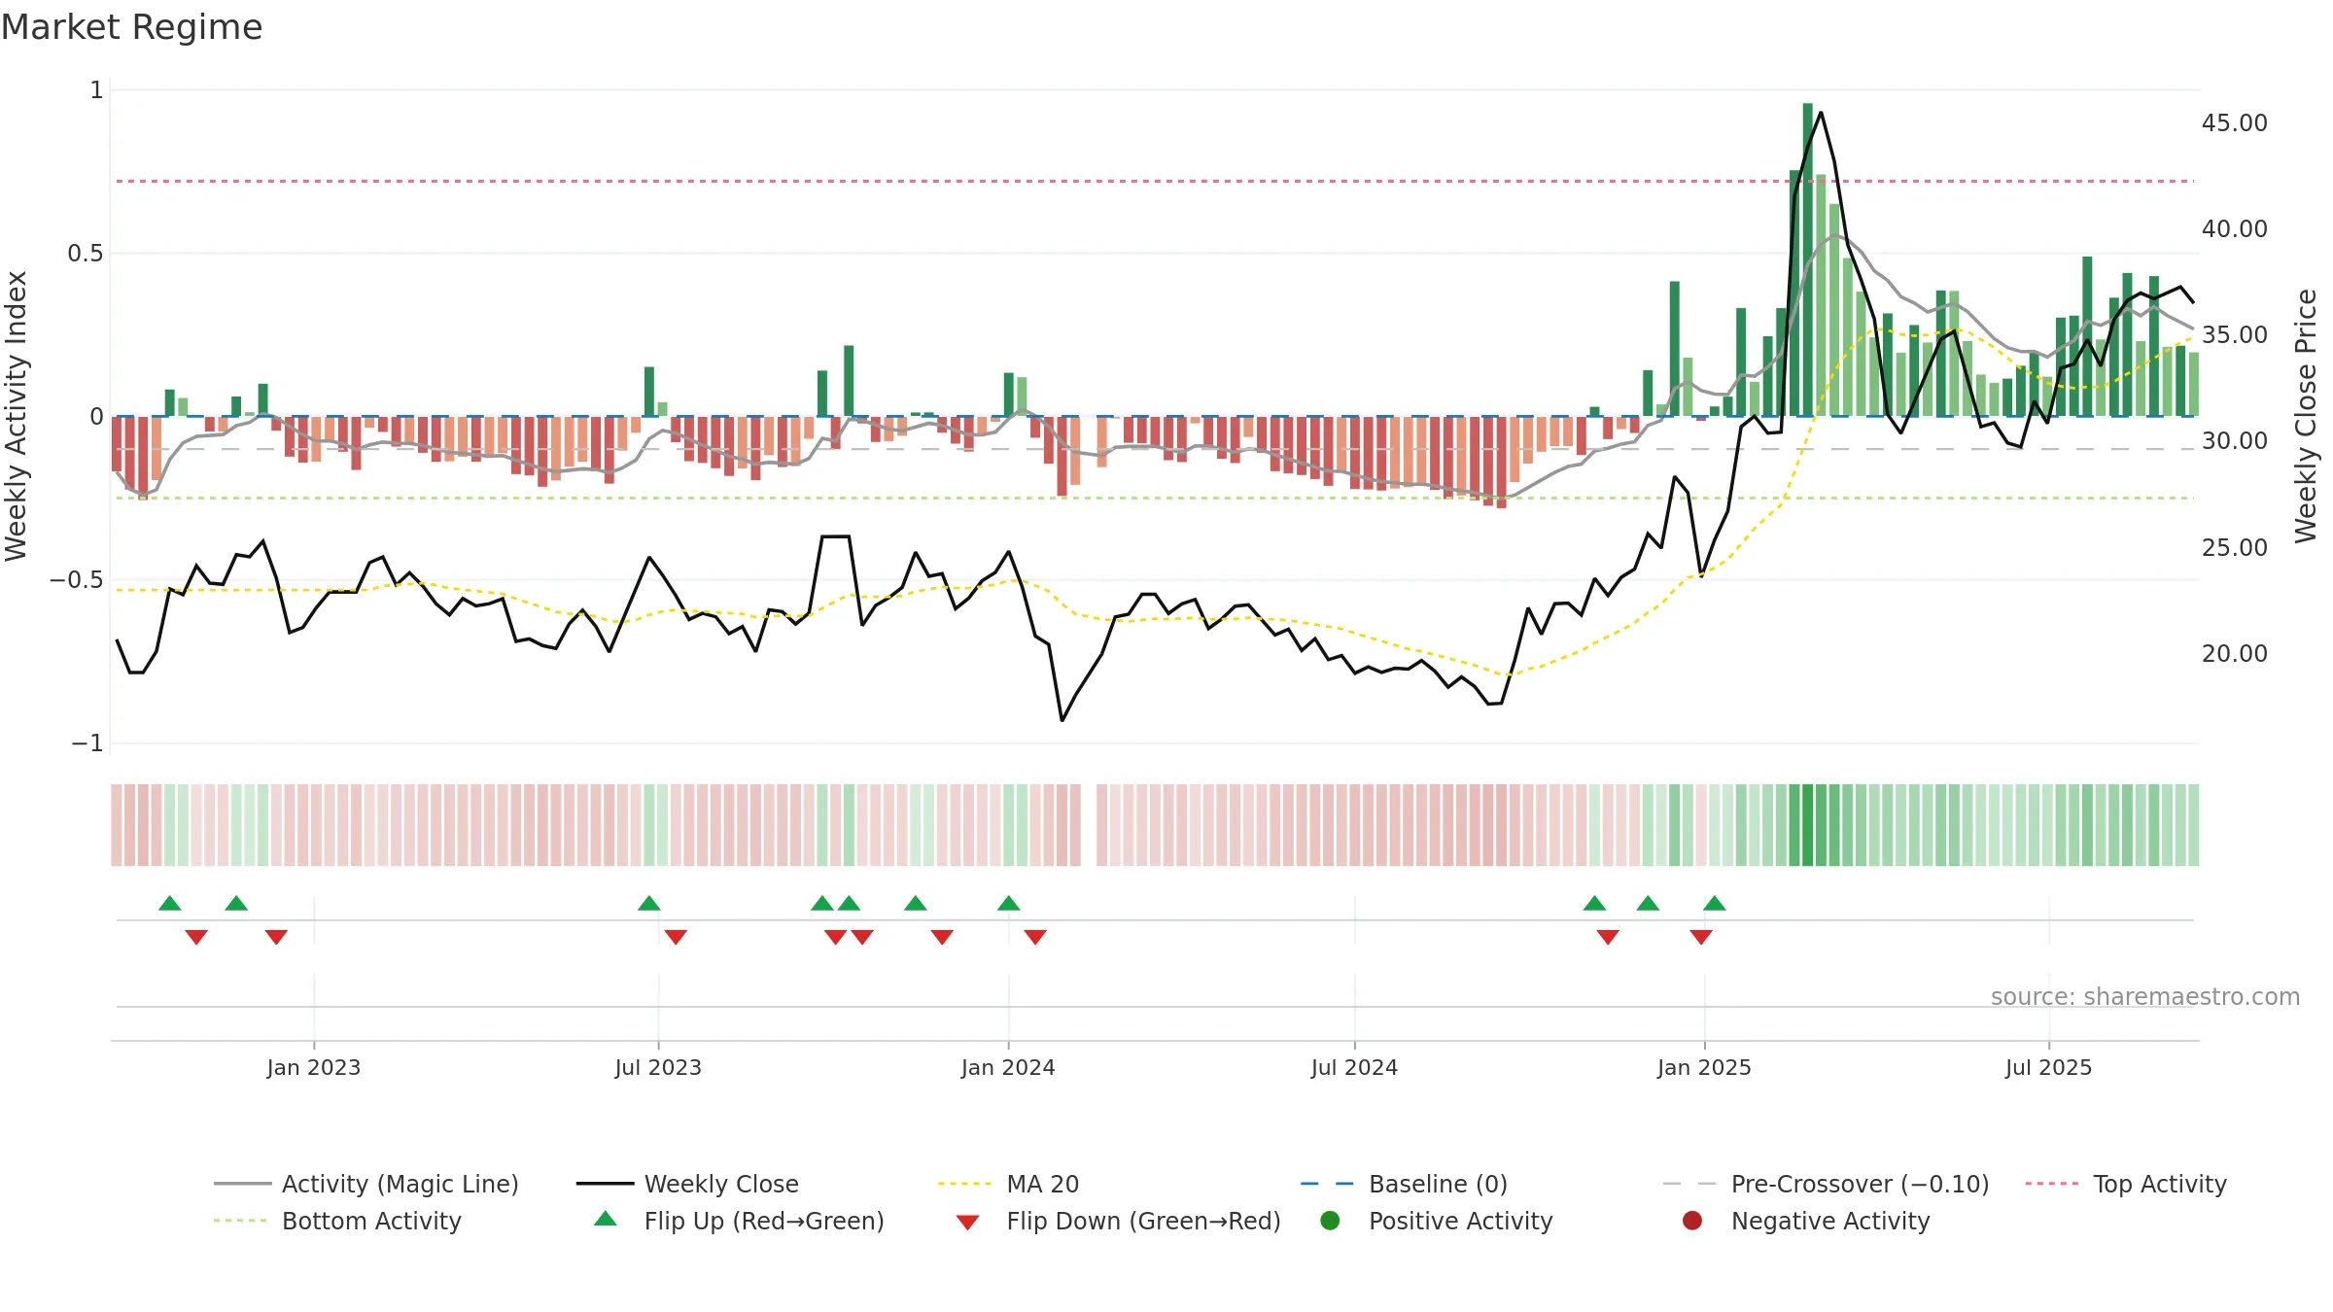
Task: Click the Positive Activity green circle icon
Action: pyautogui.click(x=1330, y=1221)
